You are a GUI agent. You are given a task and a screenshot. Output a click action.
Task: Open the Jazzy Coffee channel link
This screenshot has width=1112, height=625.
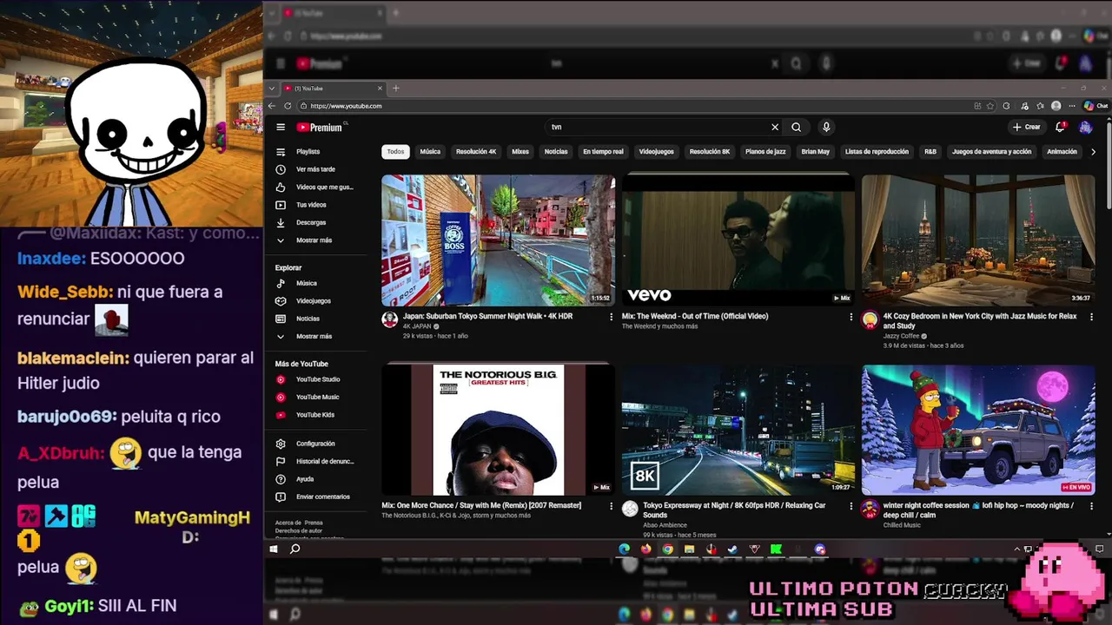pos(901,336)
